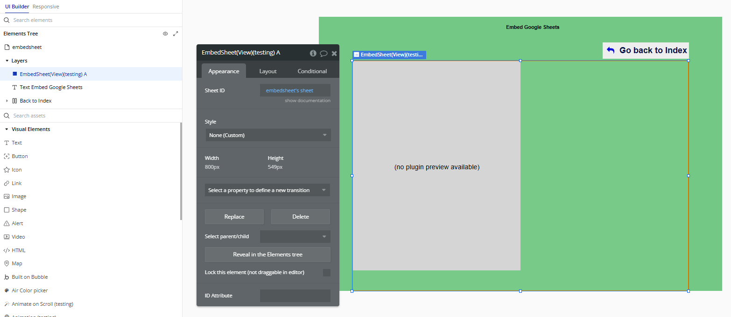This screenshot has width=731, height=317.
Task: Toggle the eye icon in Elements Tree header
Action: 165,34
